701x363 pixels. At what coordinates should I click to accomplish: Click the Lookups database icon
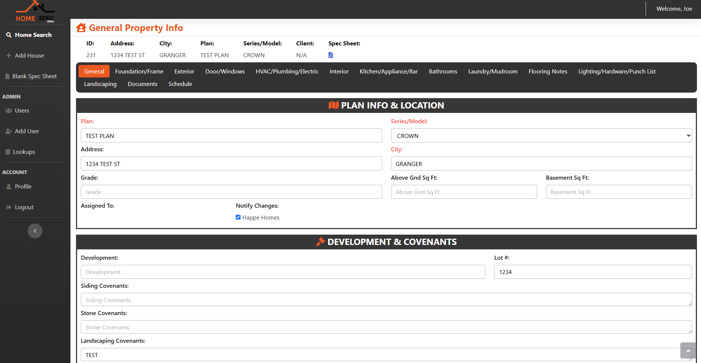pos(8,152)
